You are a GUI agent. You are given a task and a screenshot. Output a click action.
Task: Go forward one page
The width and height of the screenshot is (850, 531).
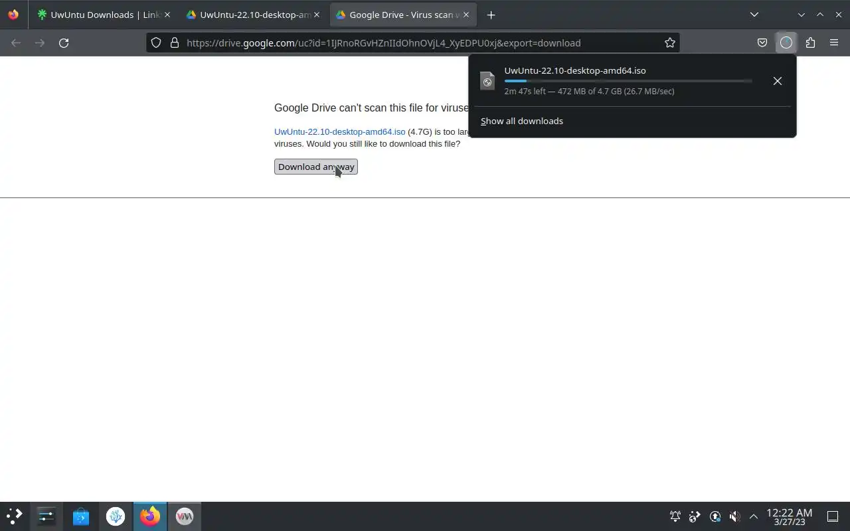[40, 42]
